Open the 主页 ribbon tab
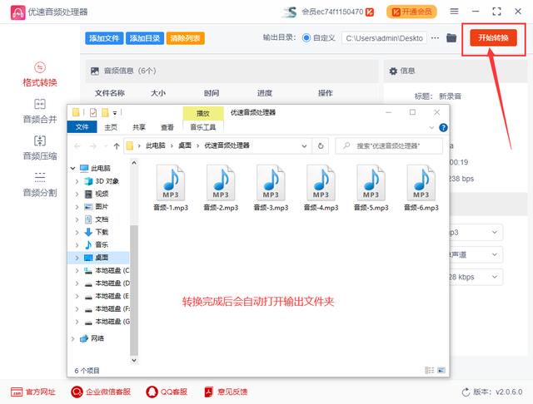The height and width of the screenshot is (404, 533). point(111,127)
